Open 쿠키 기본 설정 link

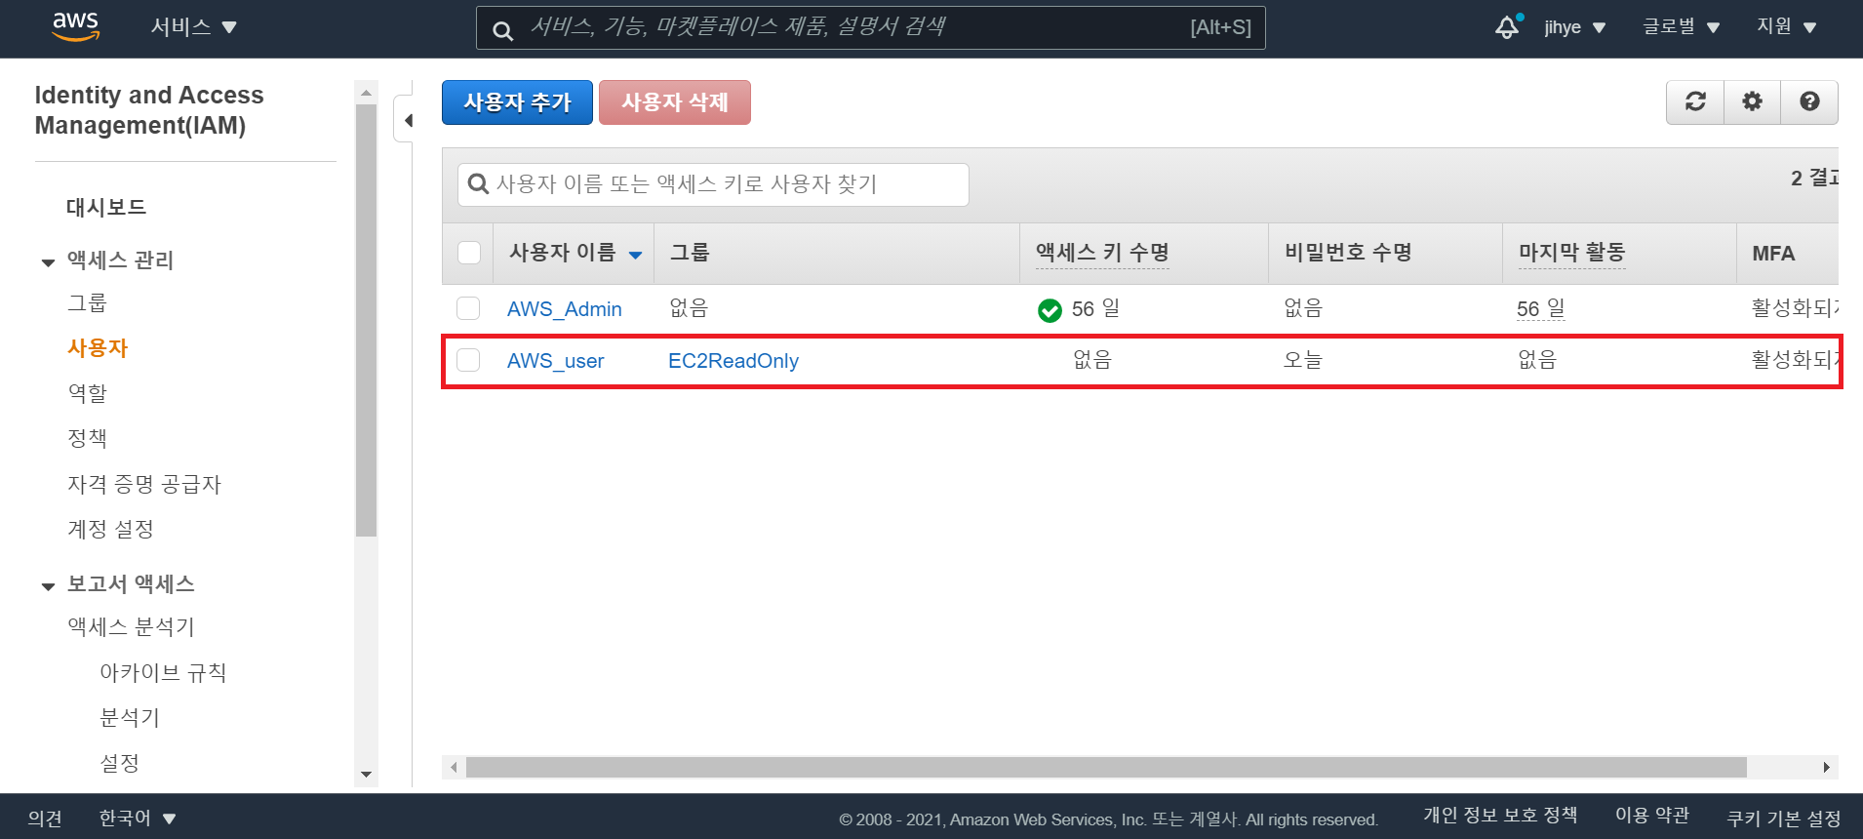tap(1784, 818)
